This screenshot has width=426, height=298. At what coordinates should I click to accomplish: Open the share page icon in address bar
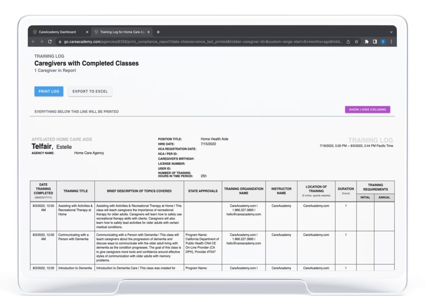[x=348, y=42]
